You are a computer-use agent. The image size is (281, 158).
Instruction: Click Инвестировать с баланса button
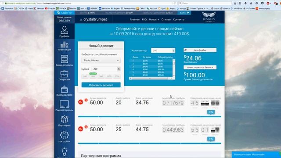click(x=200, y=67)
